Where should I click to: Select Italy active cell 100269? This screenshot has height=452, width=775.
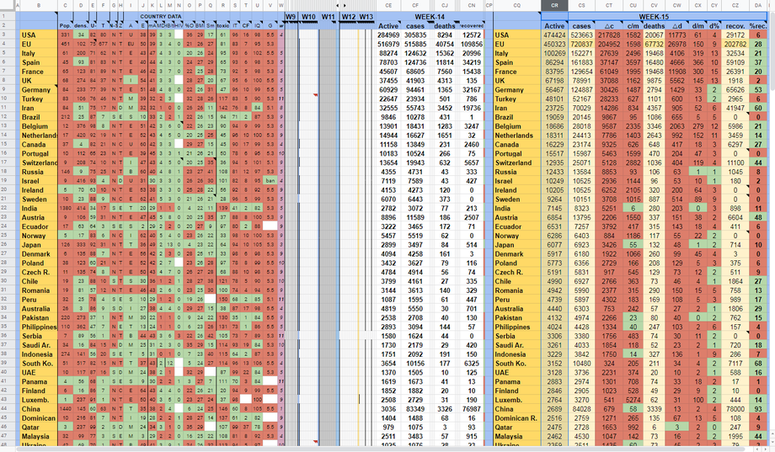pos(554,53)
